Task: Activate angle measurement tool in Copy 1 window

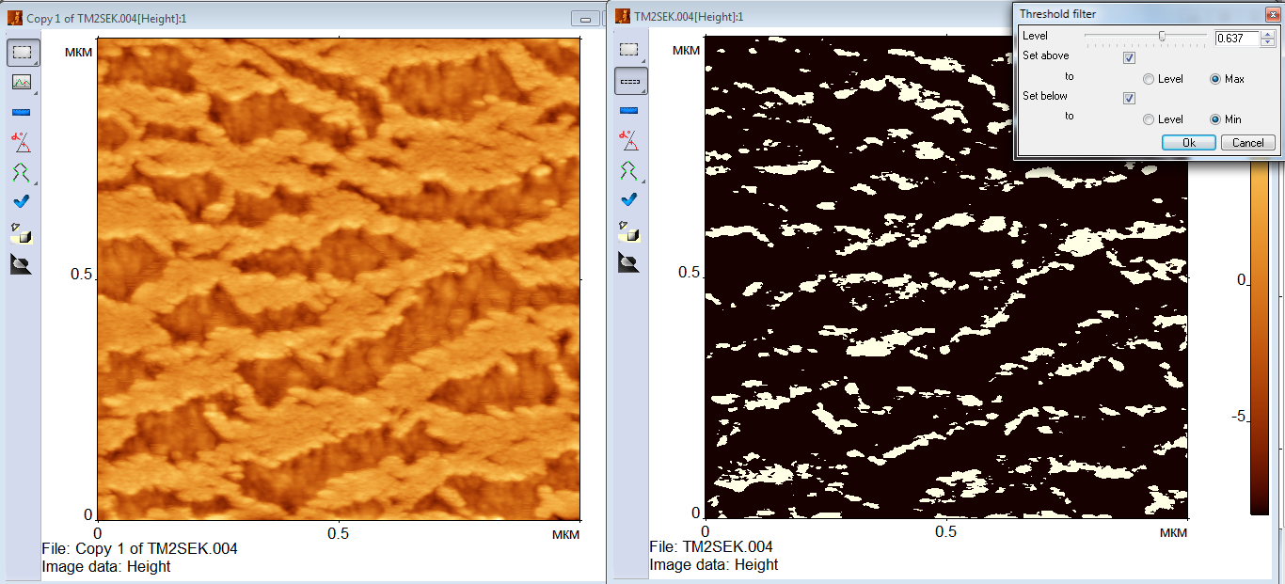Action: pyautogui.click(x=22, y=142)
